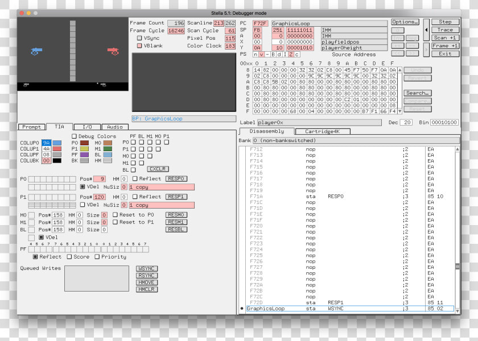Click disassembly scrollbar up arrow
This screenshot has height=341, width=478.
[458, 149]
